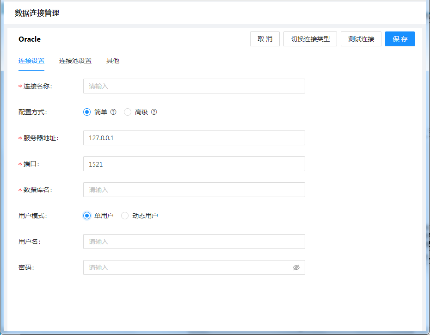Toggle password visibility eye icon
This screenshot has height=335, width=430.
(296, 267)
